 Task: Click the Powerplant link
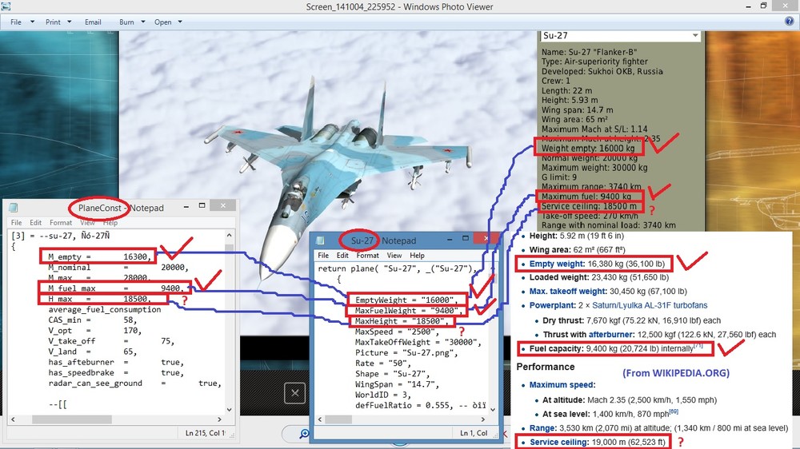pos(552,305)
